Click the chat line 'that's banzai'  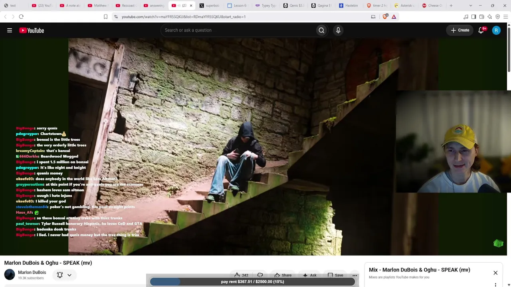click(x=58, y=151)
